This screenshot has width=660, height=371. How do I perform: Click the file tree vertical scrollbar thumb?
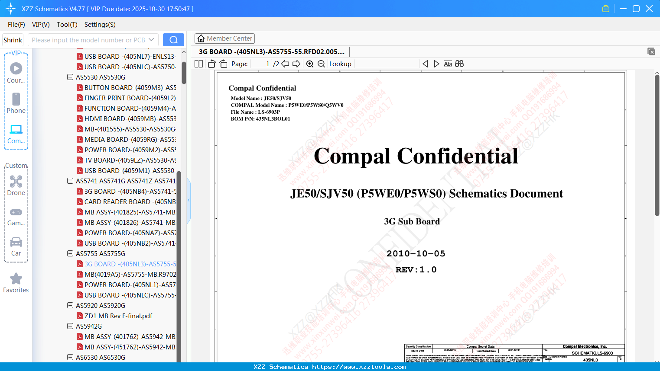pos(184,72)
